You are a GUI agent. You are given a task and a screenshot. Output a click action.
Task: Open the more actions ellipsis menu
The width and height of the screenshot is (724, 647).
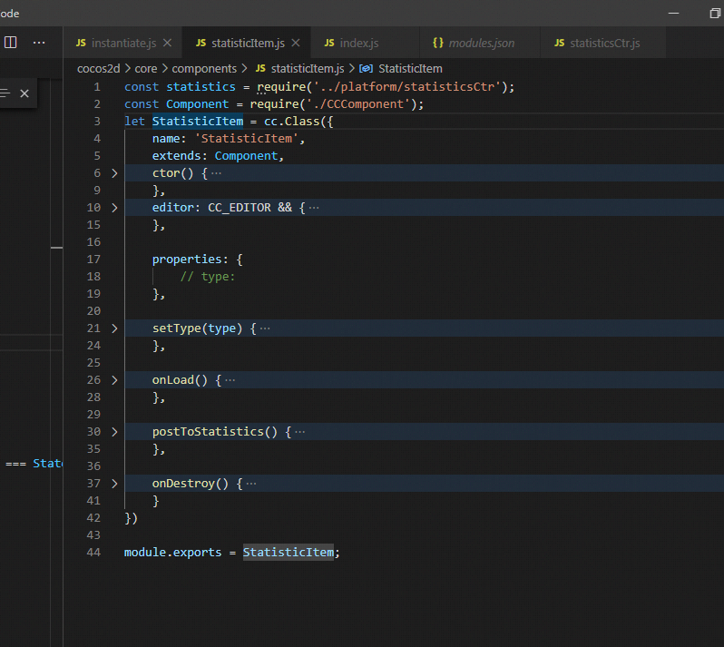(39, 43)
